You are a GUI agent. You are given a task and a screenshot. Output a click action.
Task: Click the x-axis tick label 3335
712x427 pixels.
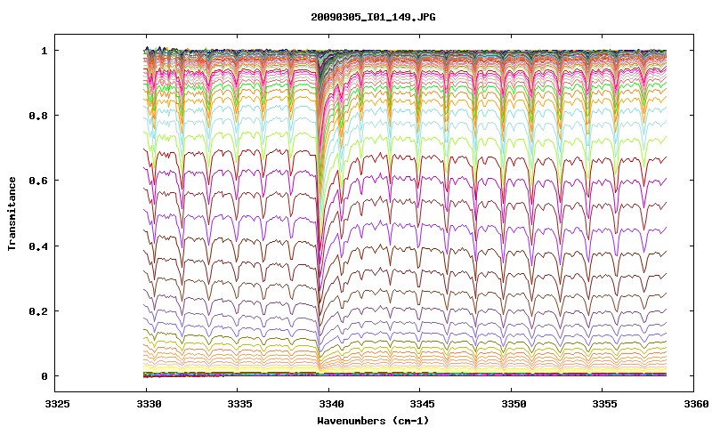point(239,404)
